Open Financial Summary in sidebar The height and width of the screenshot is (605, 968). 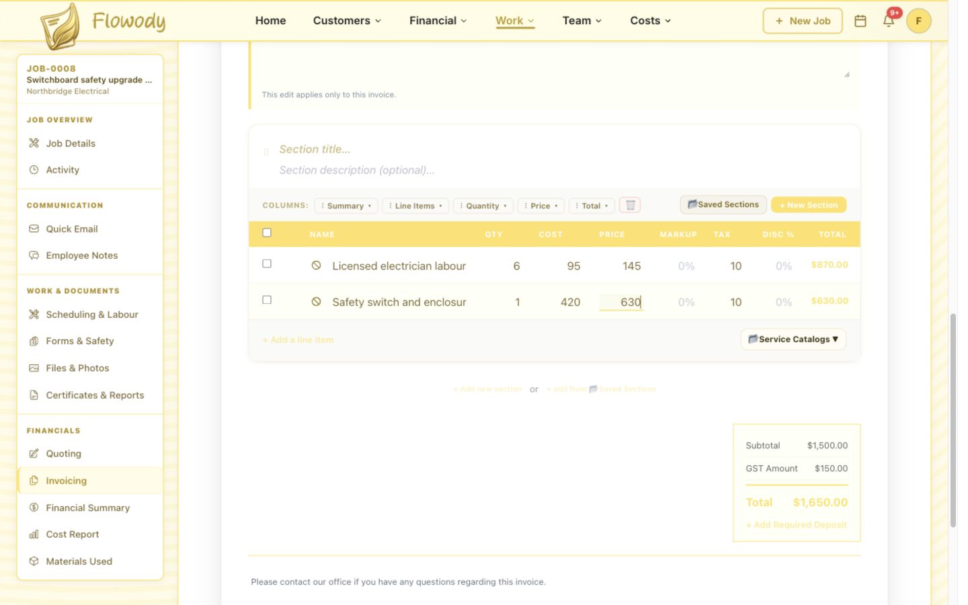pos(89,508)
